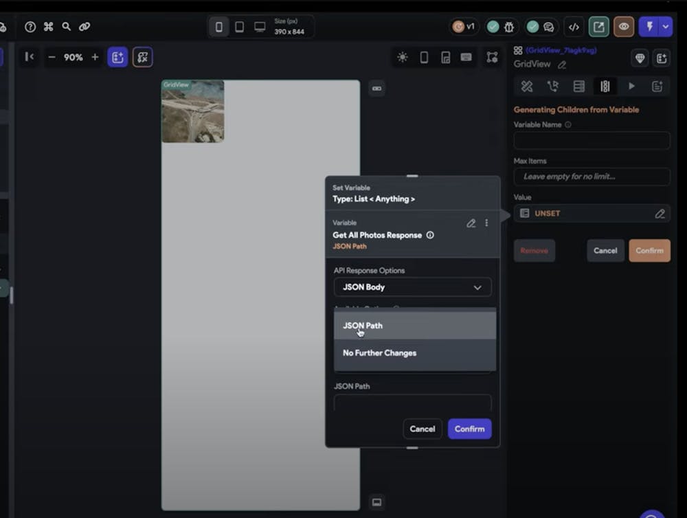The width and height of the screenshot is (687, 518).
Task: Open the Generate Dynamic Children tab
Action: pos(605,87)
